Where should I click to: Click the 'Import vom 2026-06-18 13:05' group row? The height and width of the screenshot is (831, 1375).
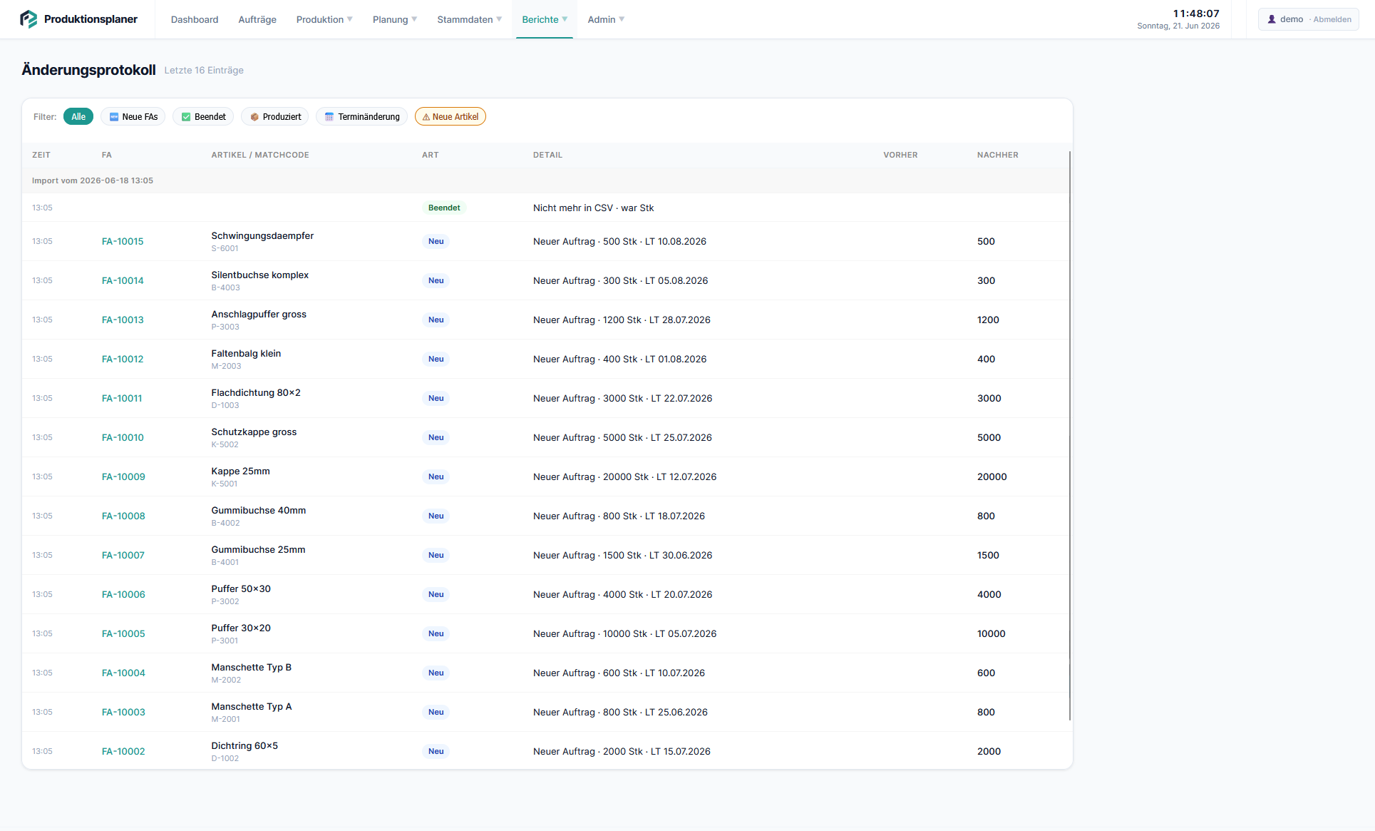546,180
